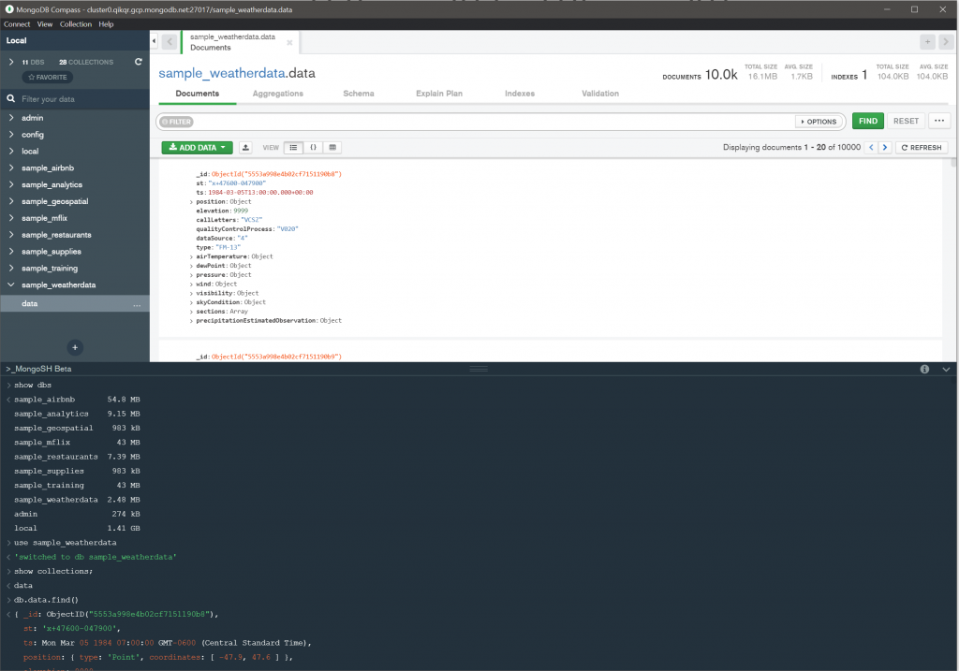
Task: Click the create database plus button
Action: (75, 348)
